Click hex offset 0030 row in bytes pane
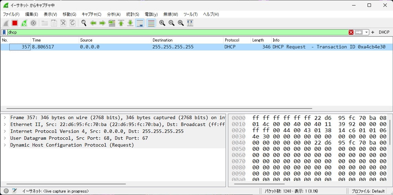Viewport: 393px width, 195px height. pos(309,137)
